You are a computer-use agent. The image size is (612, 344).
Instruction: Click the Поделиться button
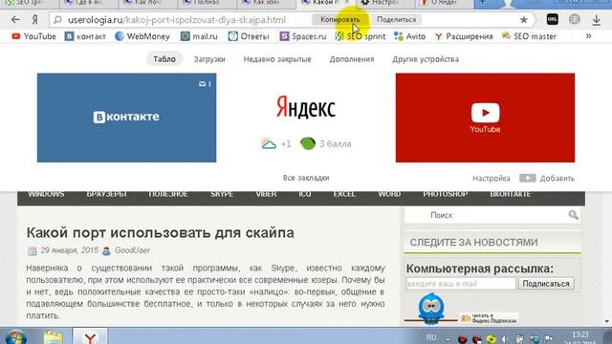[x=396, y=19]
